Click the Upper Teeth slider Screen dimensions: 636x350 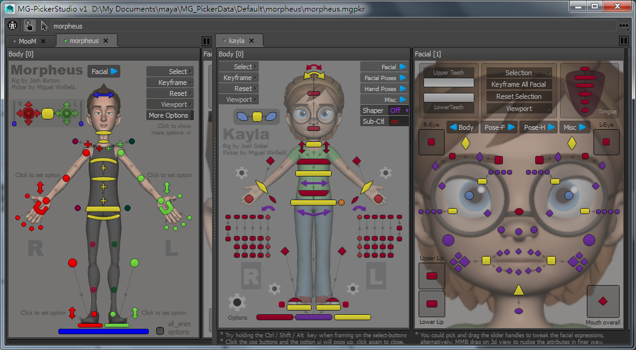coord(448,82)
